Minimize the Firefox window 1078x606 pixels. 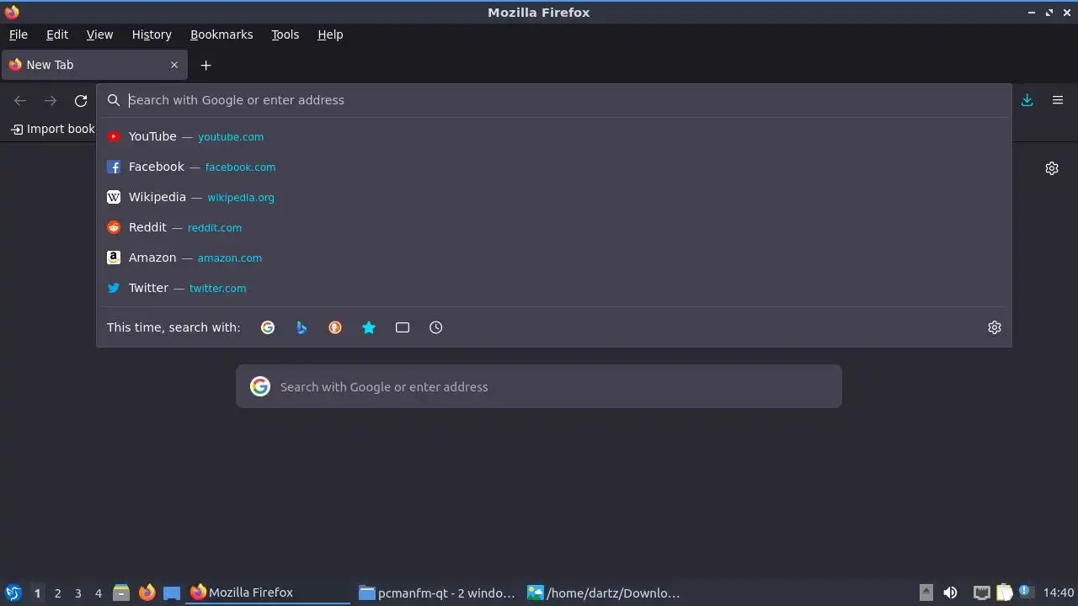click(x=1032, y=13)
